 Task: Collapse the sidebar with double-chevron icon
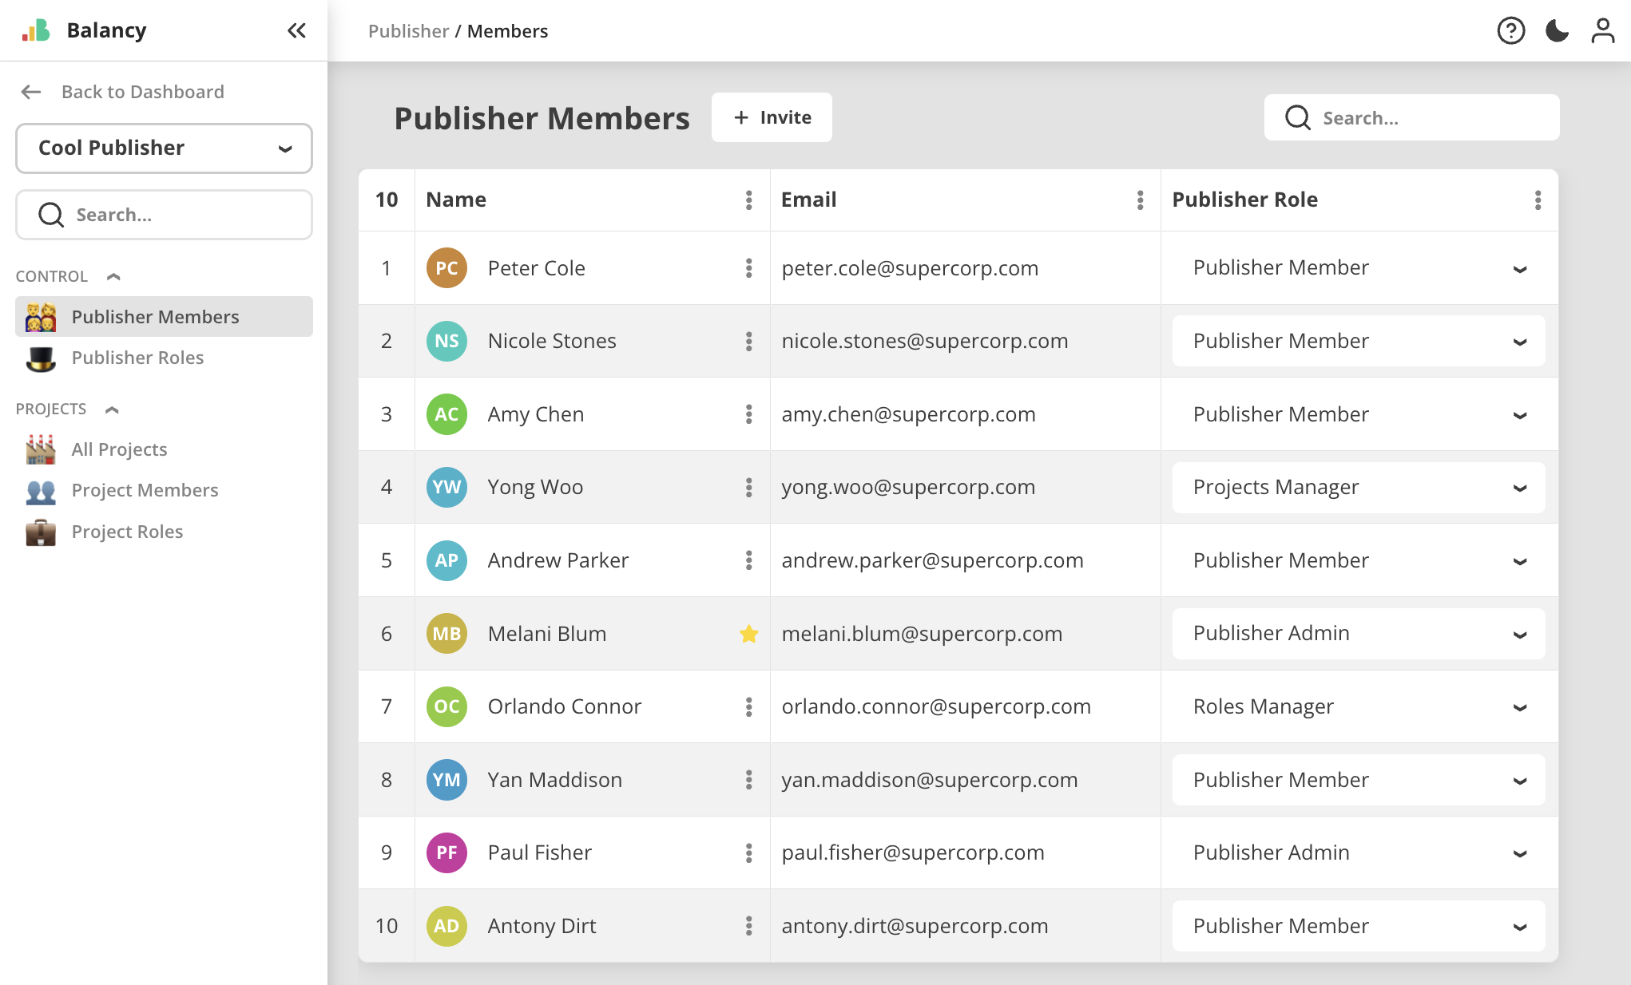click(x=296, y=30)
